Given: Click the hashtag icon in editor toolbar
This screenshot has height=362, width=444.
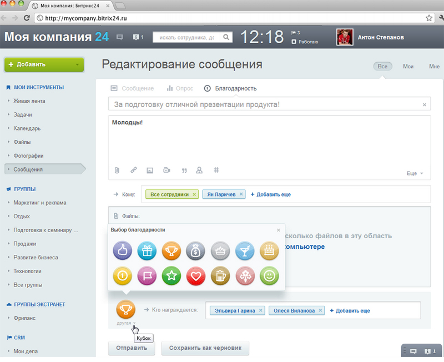Looking at the screenshot, I should (x=216, y=170).
